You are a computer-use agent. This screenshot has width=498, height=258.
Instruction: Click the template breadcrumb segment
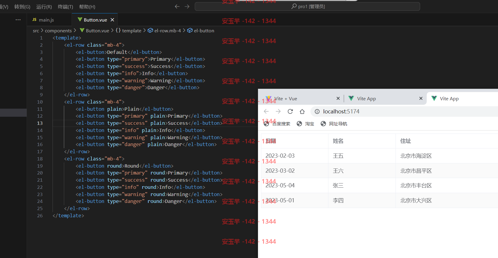point(132,31)
